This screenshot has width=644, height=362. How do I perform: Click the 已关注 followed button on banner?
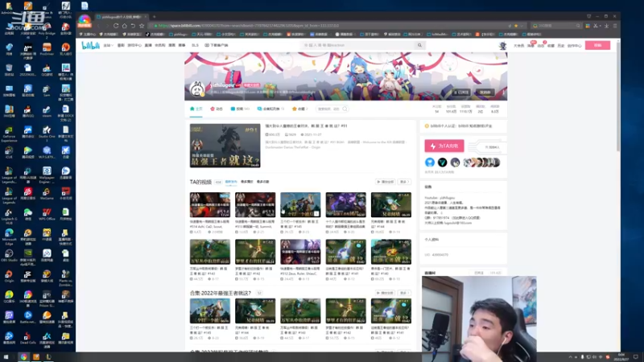pyautogui.click(x=461, y=93)
